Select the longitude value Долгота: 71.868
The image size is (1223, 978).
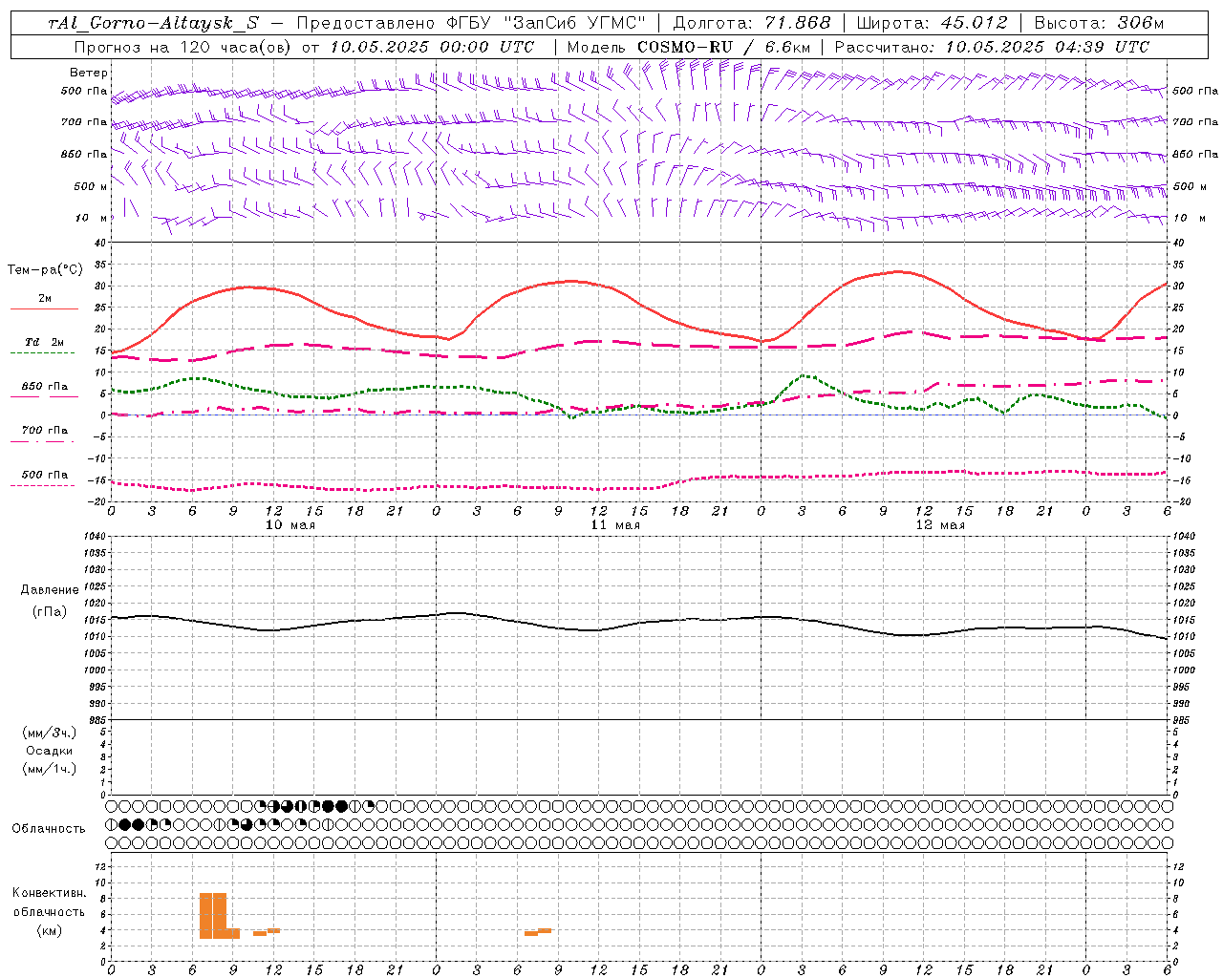click(752, 23)
